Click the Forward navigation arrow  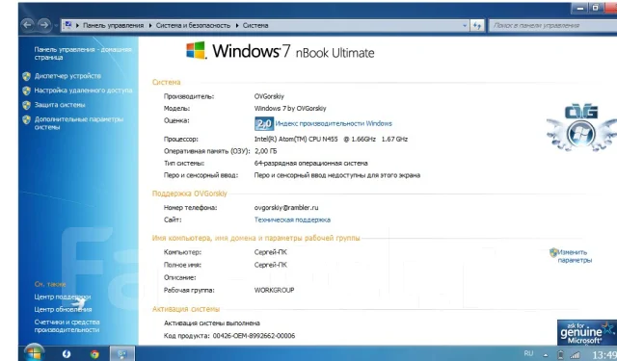pos(44,25)
